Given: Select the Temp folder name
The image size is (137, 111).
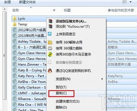Looking at the screenshot, I should coord(22,24).
